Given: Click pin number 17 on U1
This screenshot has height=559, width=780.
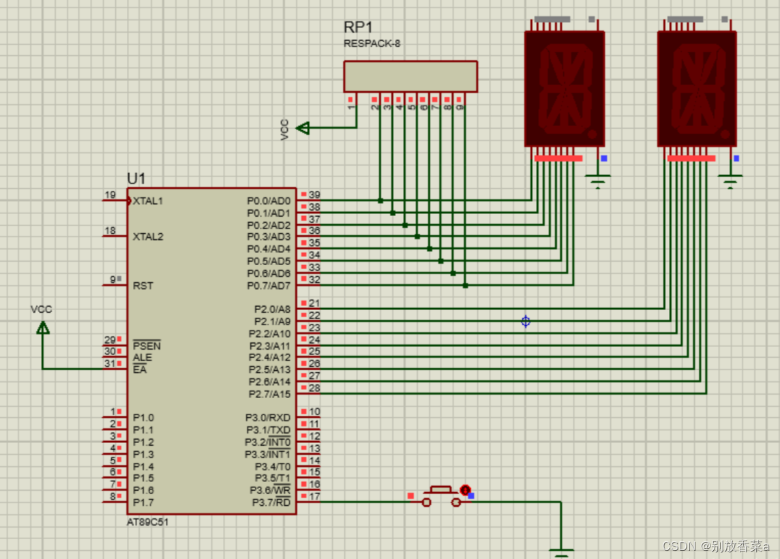Looking at the screenshot, I should coord(314,496).
